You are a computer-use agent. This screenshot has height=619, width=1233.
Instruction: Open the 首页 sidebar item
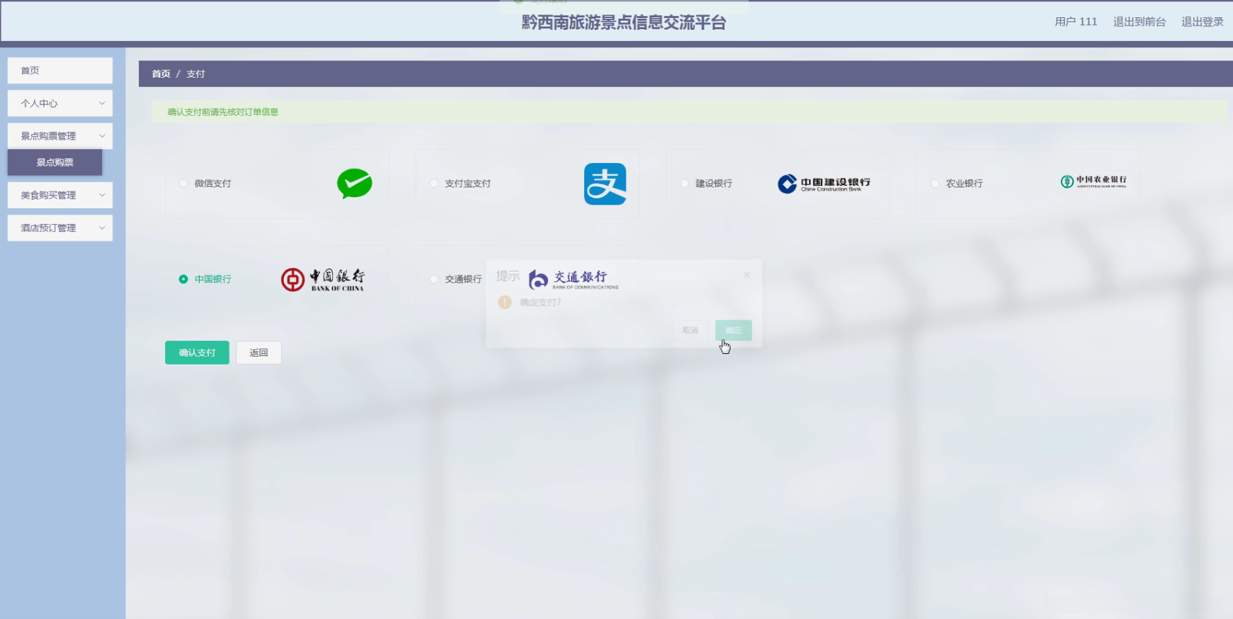(x=60, y=71)
